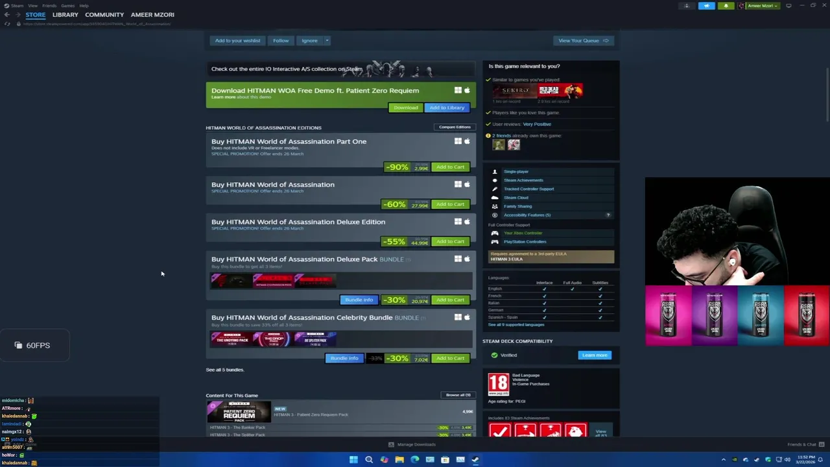Click the Windows platform icon on the demo banner
Viewport: 830px width, 467px height.
tap(458, 90)
